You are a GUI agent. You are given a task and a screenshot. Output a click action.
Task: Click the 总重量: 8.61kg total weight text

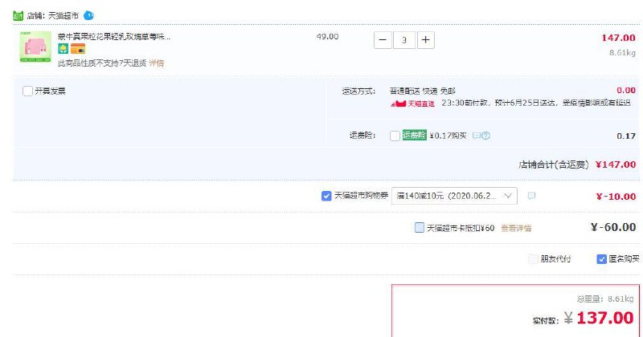(605, 299)
